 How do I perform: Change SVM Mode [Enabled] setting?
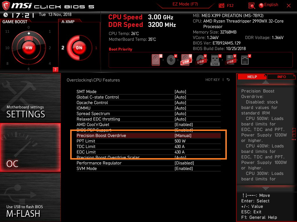[x=148, y=169]
